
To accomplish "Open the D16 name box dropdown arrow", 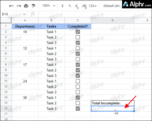I will click(x=24, y=14).
